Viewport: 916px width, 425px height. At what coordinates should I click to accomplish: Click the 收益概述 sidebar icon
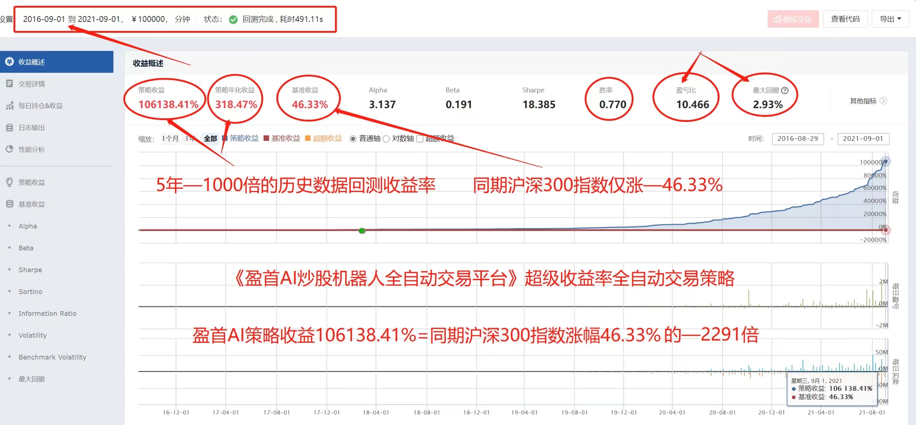(x=9, y=62)
